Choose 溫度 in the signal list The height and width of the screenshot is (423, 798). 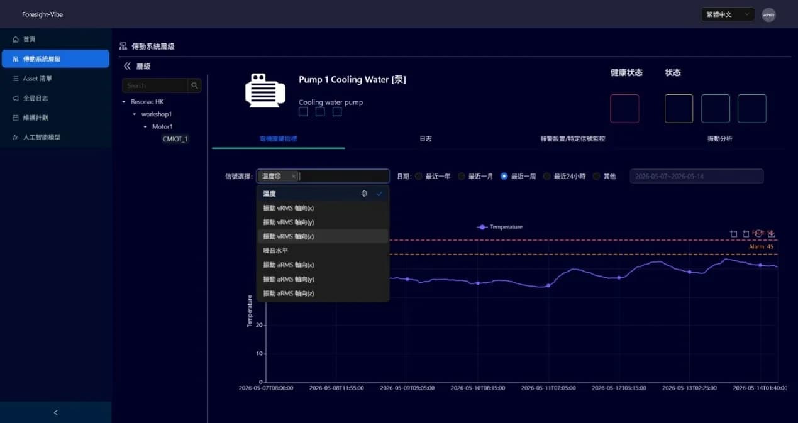pyautogui.click(x=323, y=194)
